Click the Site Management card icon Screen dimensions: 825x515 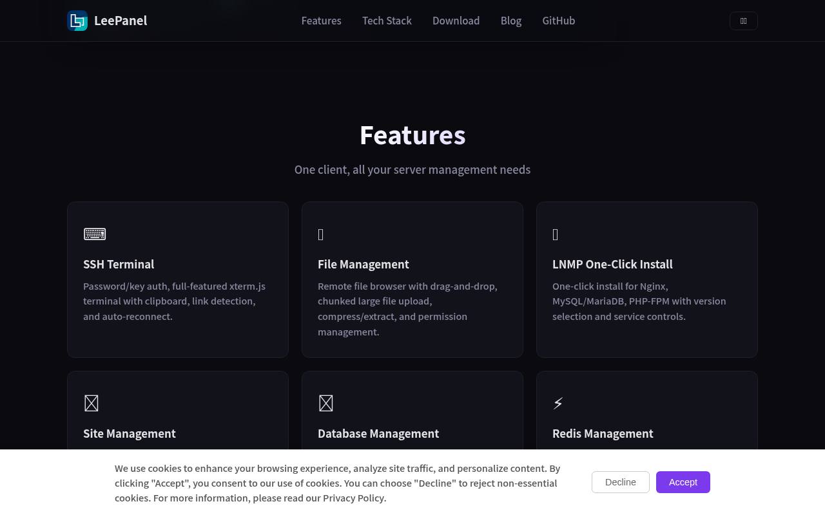92,404
